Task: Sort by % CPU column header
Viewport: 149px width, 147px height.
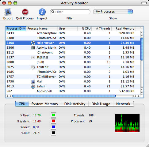Action: click(84, 28)
